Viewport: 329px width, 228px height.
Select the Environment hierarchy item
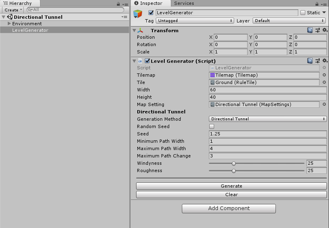(65, 23)
